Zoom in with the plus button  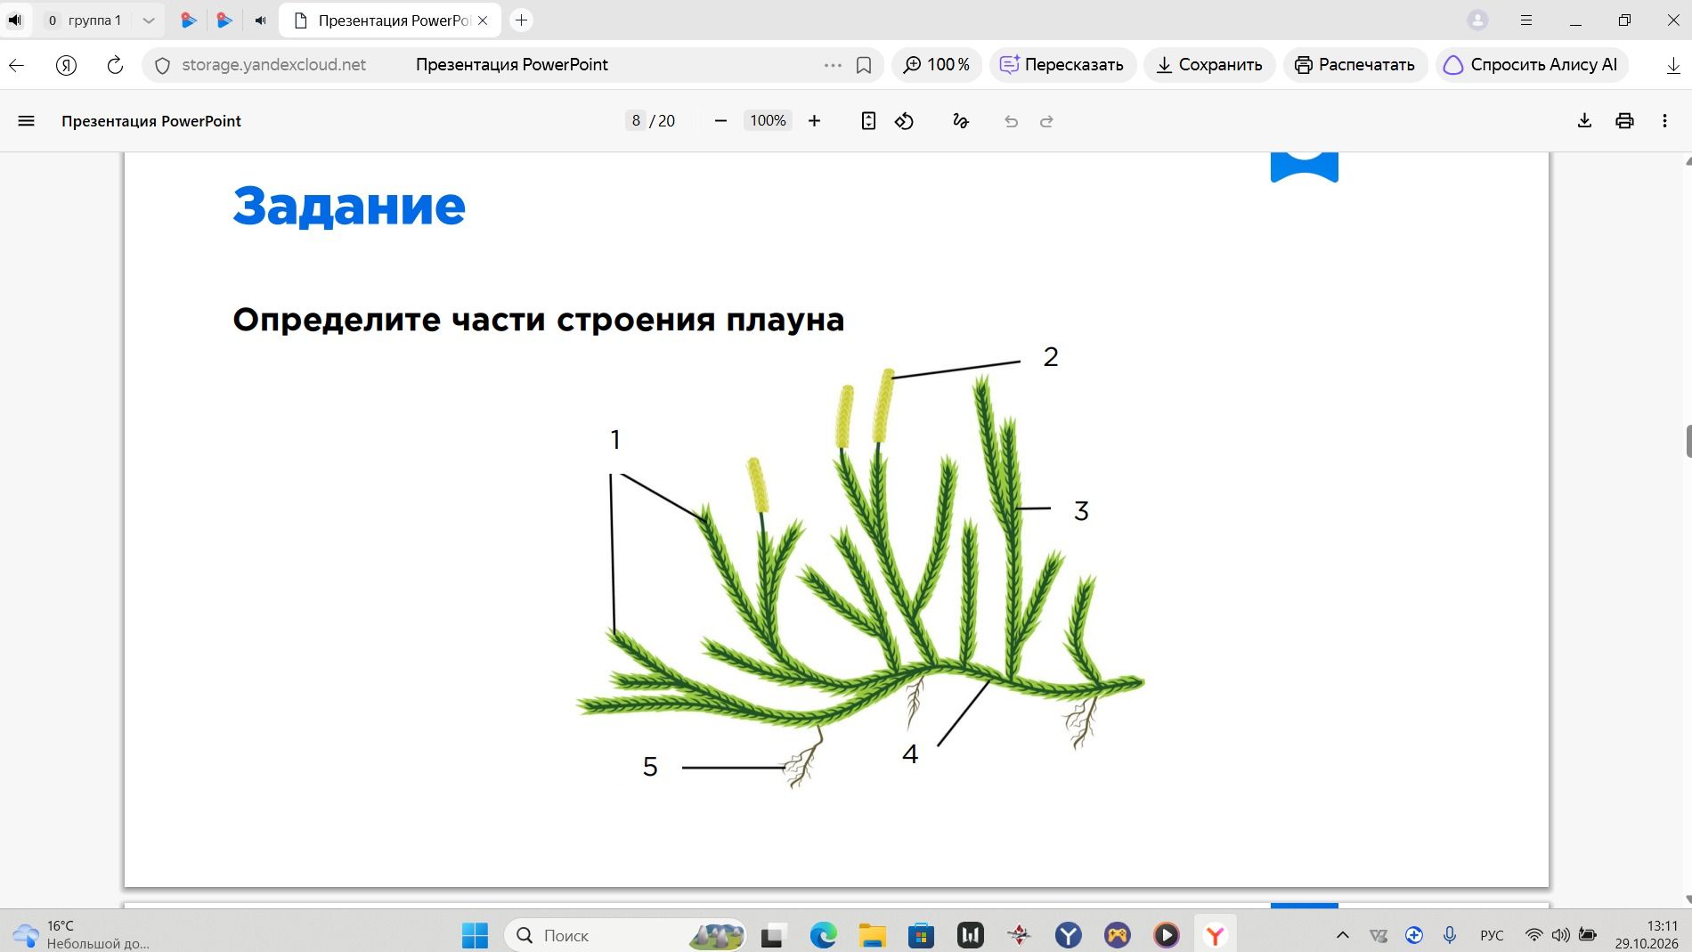coord(814,121)
